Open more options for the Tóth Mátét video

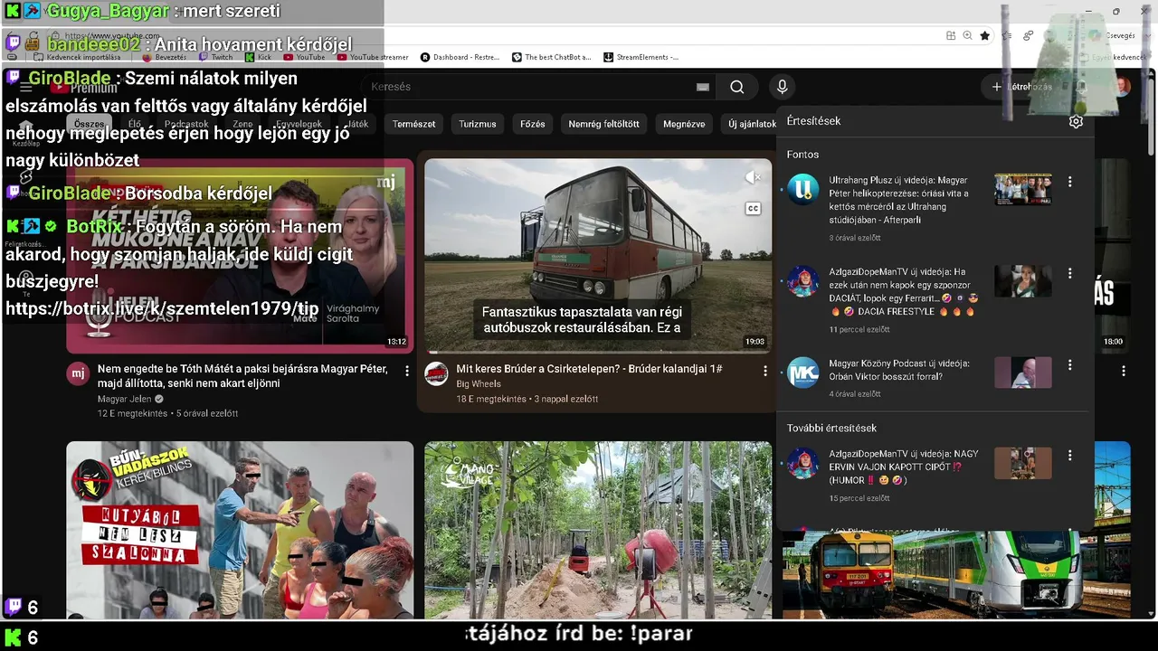click(x=407, y=371)
